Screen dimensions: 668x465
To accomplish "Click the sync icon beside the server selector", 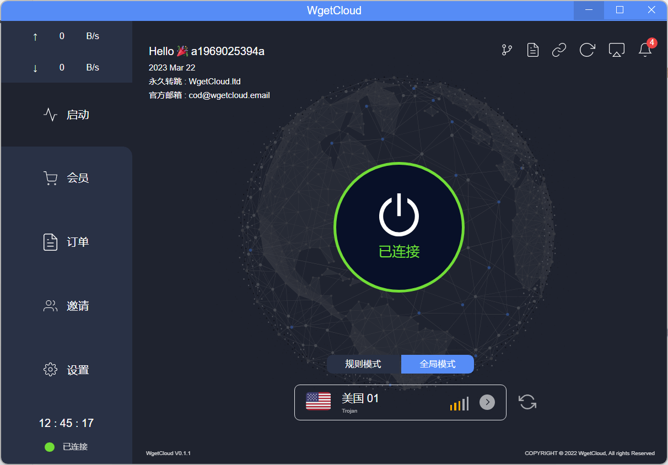I will click(527, 402).
